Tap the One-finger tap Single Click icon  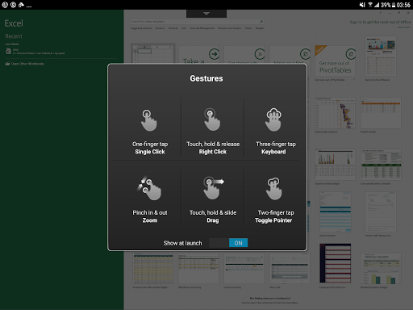pyautogui.click(x=148, y=120)
